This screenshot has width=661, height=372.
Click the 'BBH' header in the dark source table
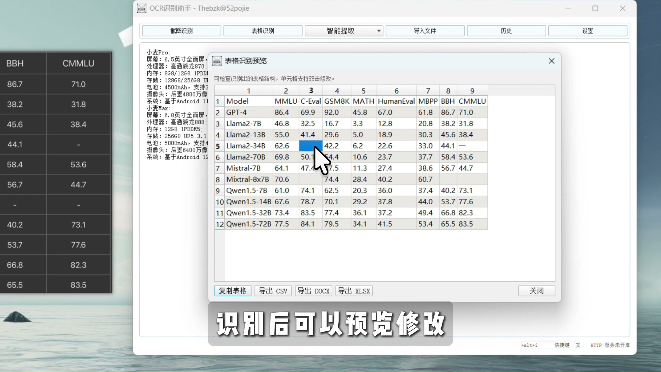(15, 64)
